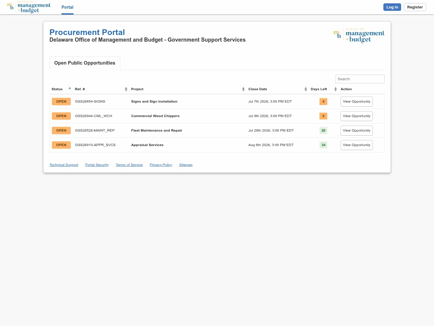Click the Register button
The width and height of the screenshot is (434, 326).
(x=415, y=7)
